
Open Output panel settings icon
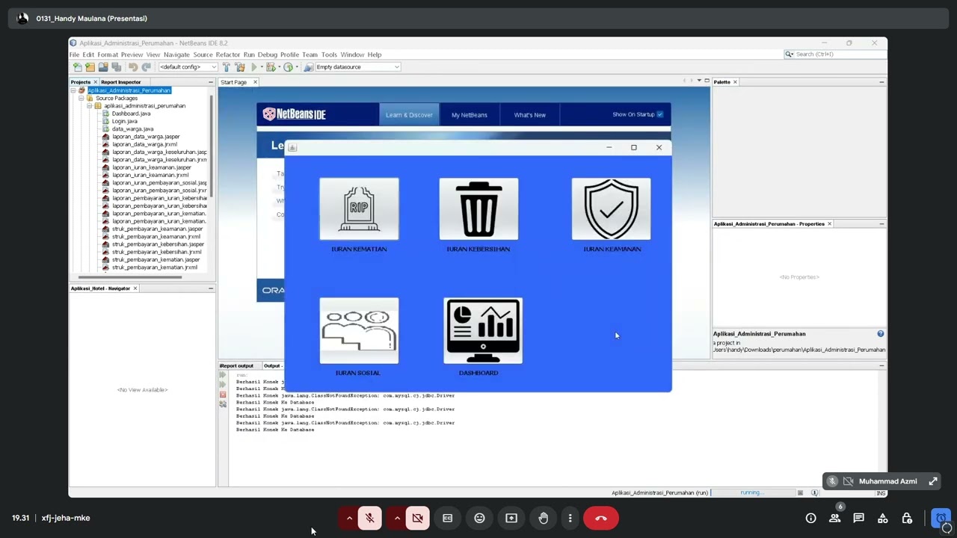223,404
